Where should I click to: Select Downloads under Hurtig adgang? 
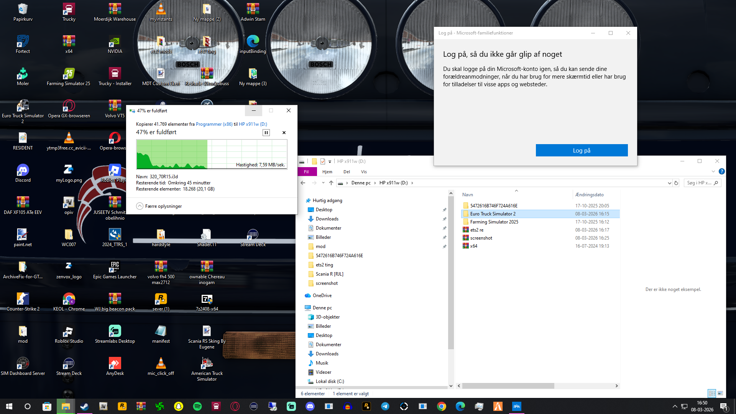pos(327,219)
